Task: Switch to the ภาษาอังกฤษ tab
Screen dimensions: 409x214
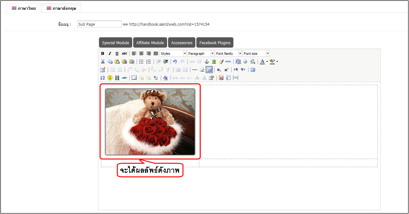Action: [x=61, y=8]
